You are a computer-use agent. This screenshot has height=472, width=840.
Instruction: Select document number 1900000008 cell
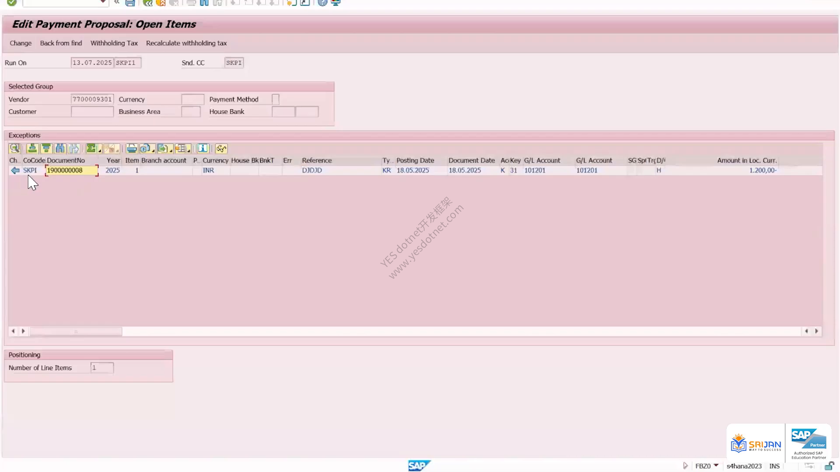pyautogui.click(x=72, y=170)
